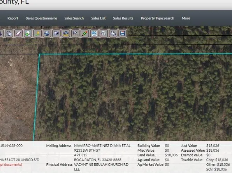Click the Just Value $18,036 amount
The height and width of the screenshot is (173, 232).
pyautogui.click(x=213, y=146)
